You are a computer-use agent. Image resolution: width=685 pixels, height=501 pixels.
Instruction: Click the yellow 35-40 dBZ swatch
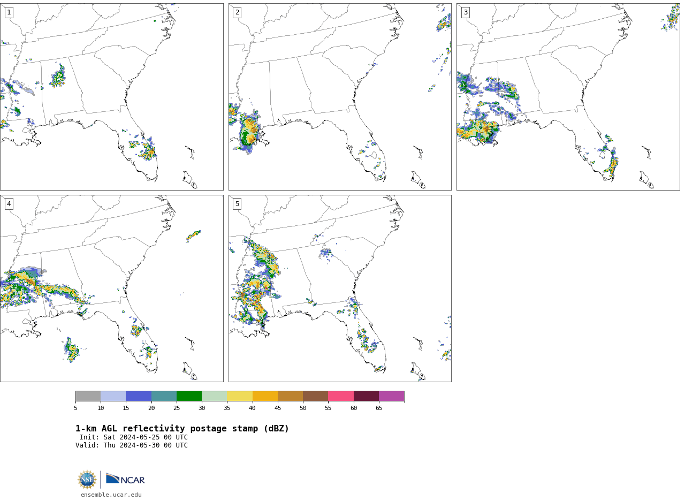(240, 396)
